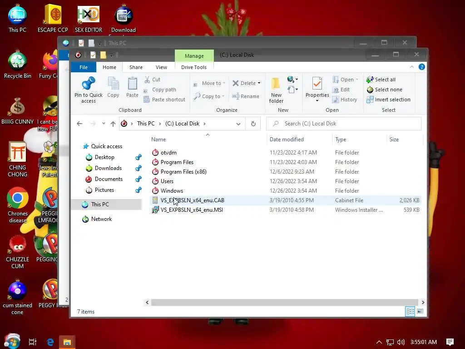Click the Rename command
Screen dimensions: 465x349
[x=246, y=96]
